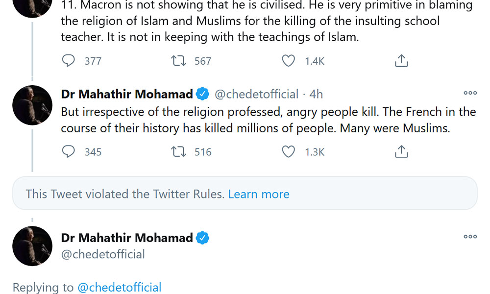Click the 'Learn more' link

pos(259,194)
